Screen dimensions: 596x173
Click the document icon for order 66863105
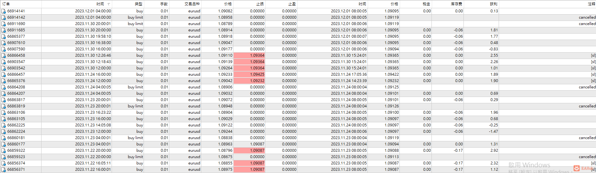click(x=3, y=119)
